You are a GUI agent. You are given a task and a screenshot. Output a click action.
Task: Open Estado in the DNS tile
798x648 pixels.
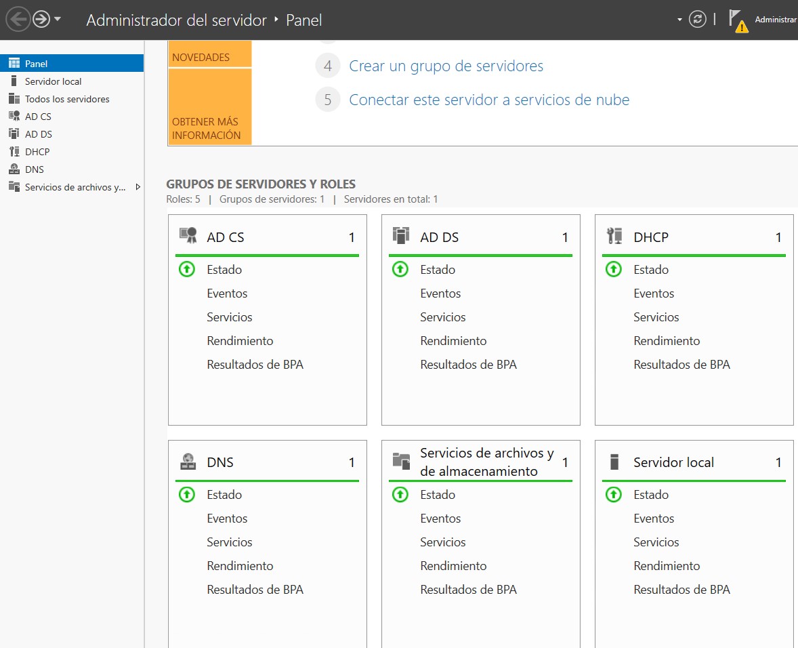click(224, 495)
